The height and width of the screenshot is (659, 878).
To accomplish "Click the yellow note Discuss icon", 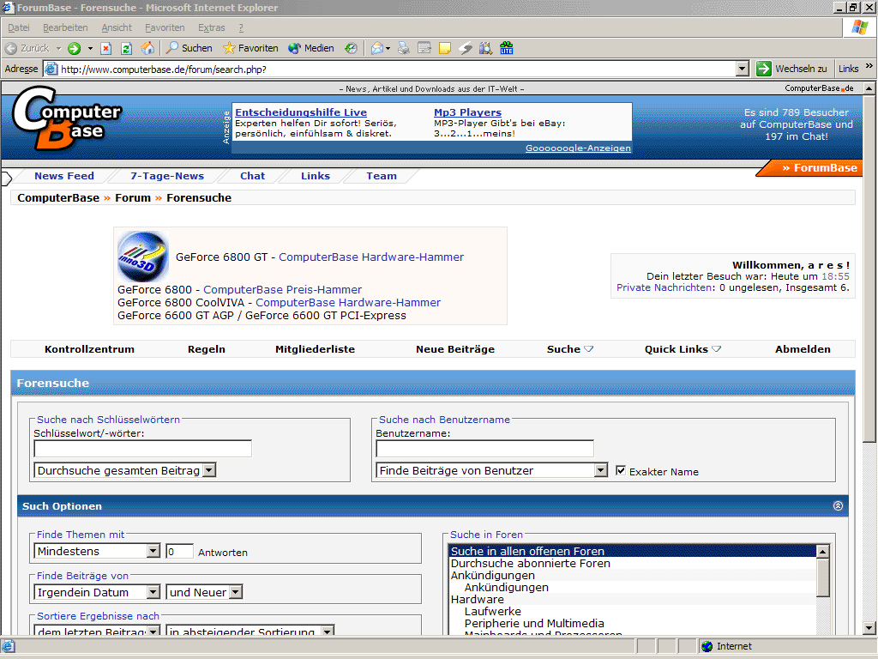I will [445, 48].
